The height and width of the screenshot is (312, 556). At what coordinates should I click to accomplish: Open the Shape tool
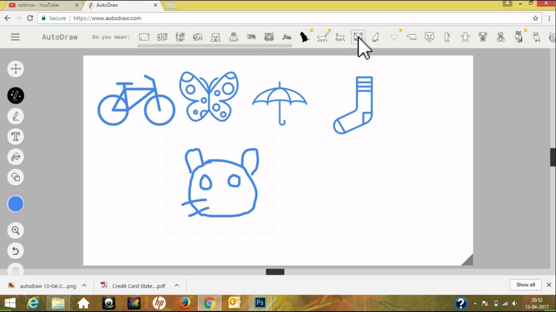(16, 177)
